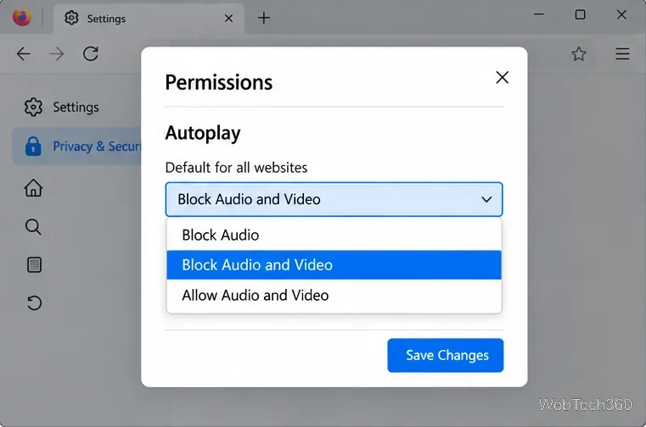Click the Default for all websites label
646x427 pixels.
[x=237, y=168]
